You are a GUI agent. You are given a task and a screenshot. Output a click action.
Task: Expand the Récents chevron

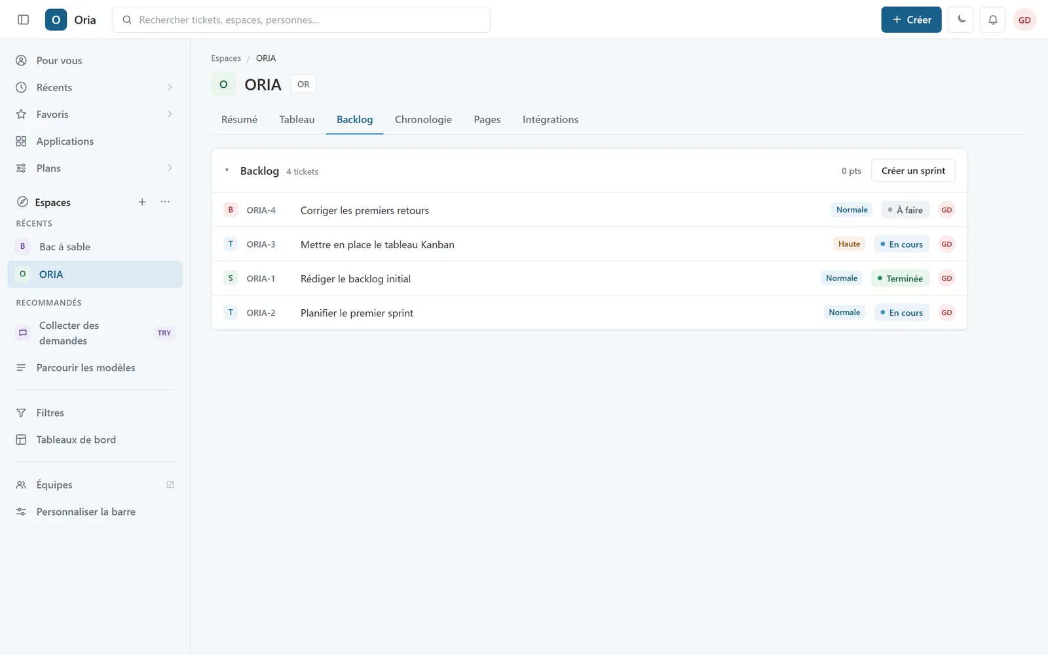click(170, 87)
